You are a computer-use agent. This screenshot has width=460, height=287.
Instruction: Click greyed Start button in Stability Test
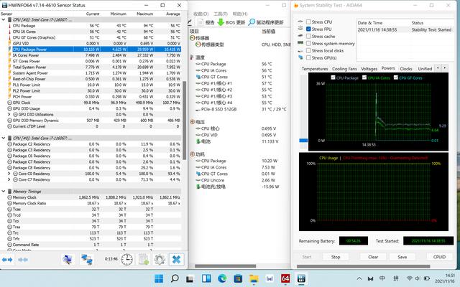pyautogui.click(x=306, y=257)
